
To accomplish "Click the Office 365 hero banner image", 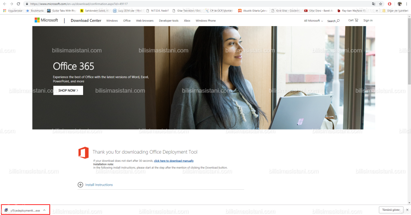I will (203, 77).
